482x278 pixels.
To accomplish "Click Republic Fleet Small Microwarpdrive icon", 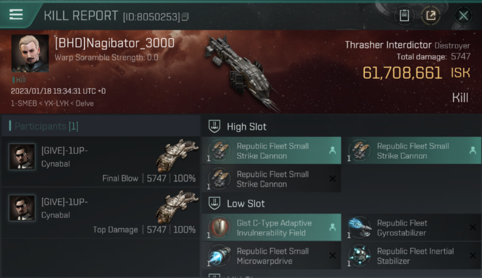I will click(x=219, y=256).
